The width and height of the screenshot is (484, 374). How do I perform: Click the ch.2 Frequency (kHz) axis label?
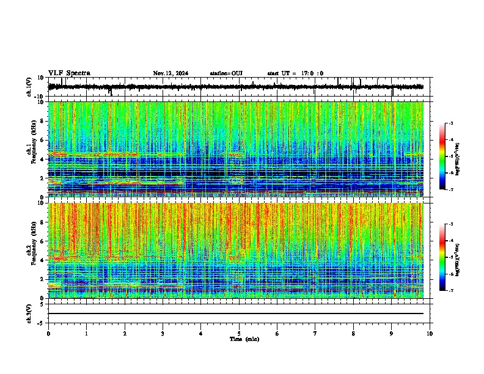coord(31,243)
